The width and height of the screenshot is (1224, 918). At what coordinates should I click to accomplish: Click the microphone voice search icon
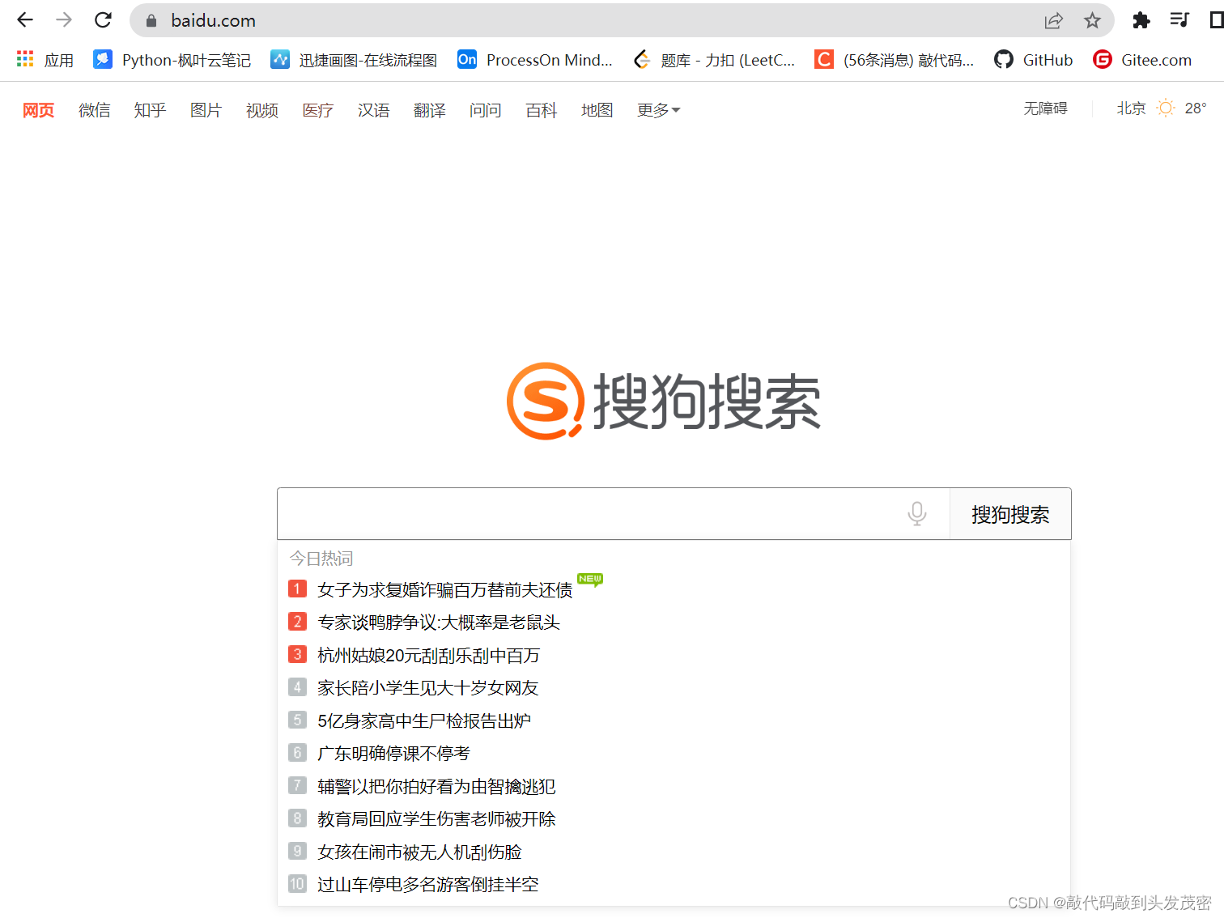click(917, 513)
